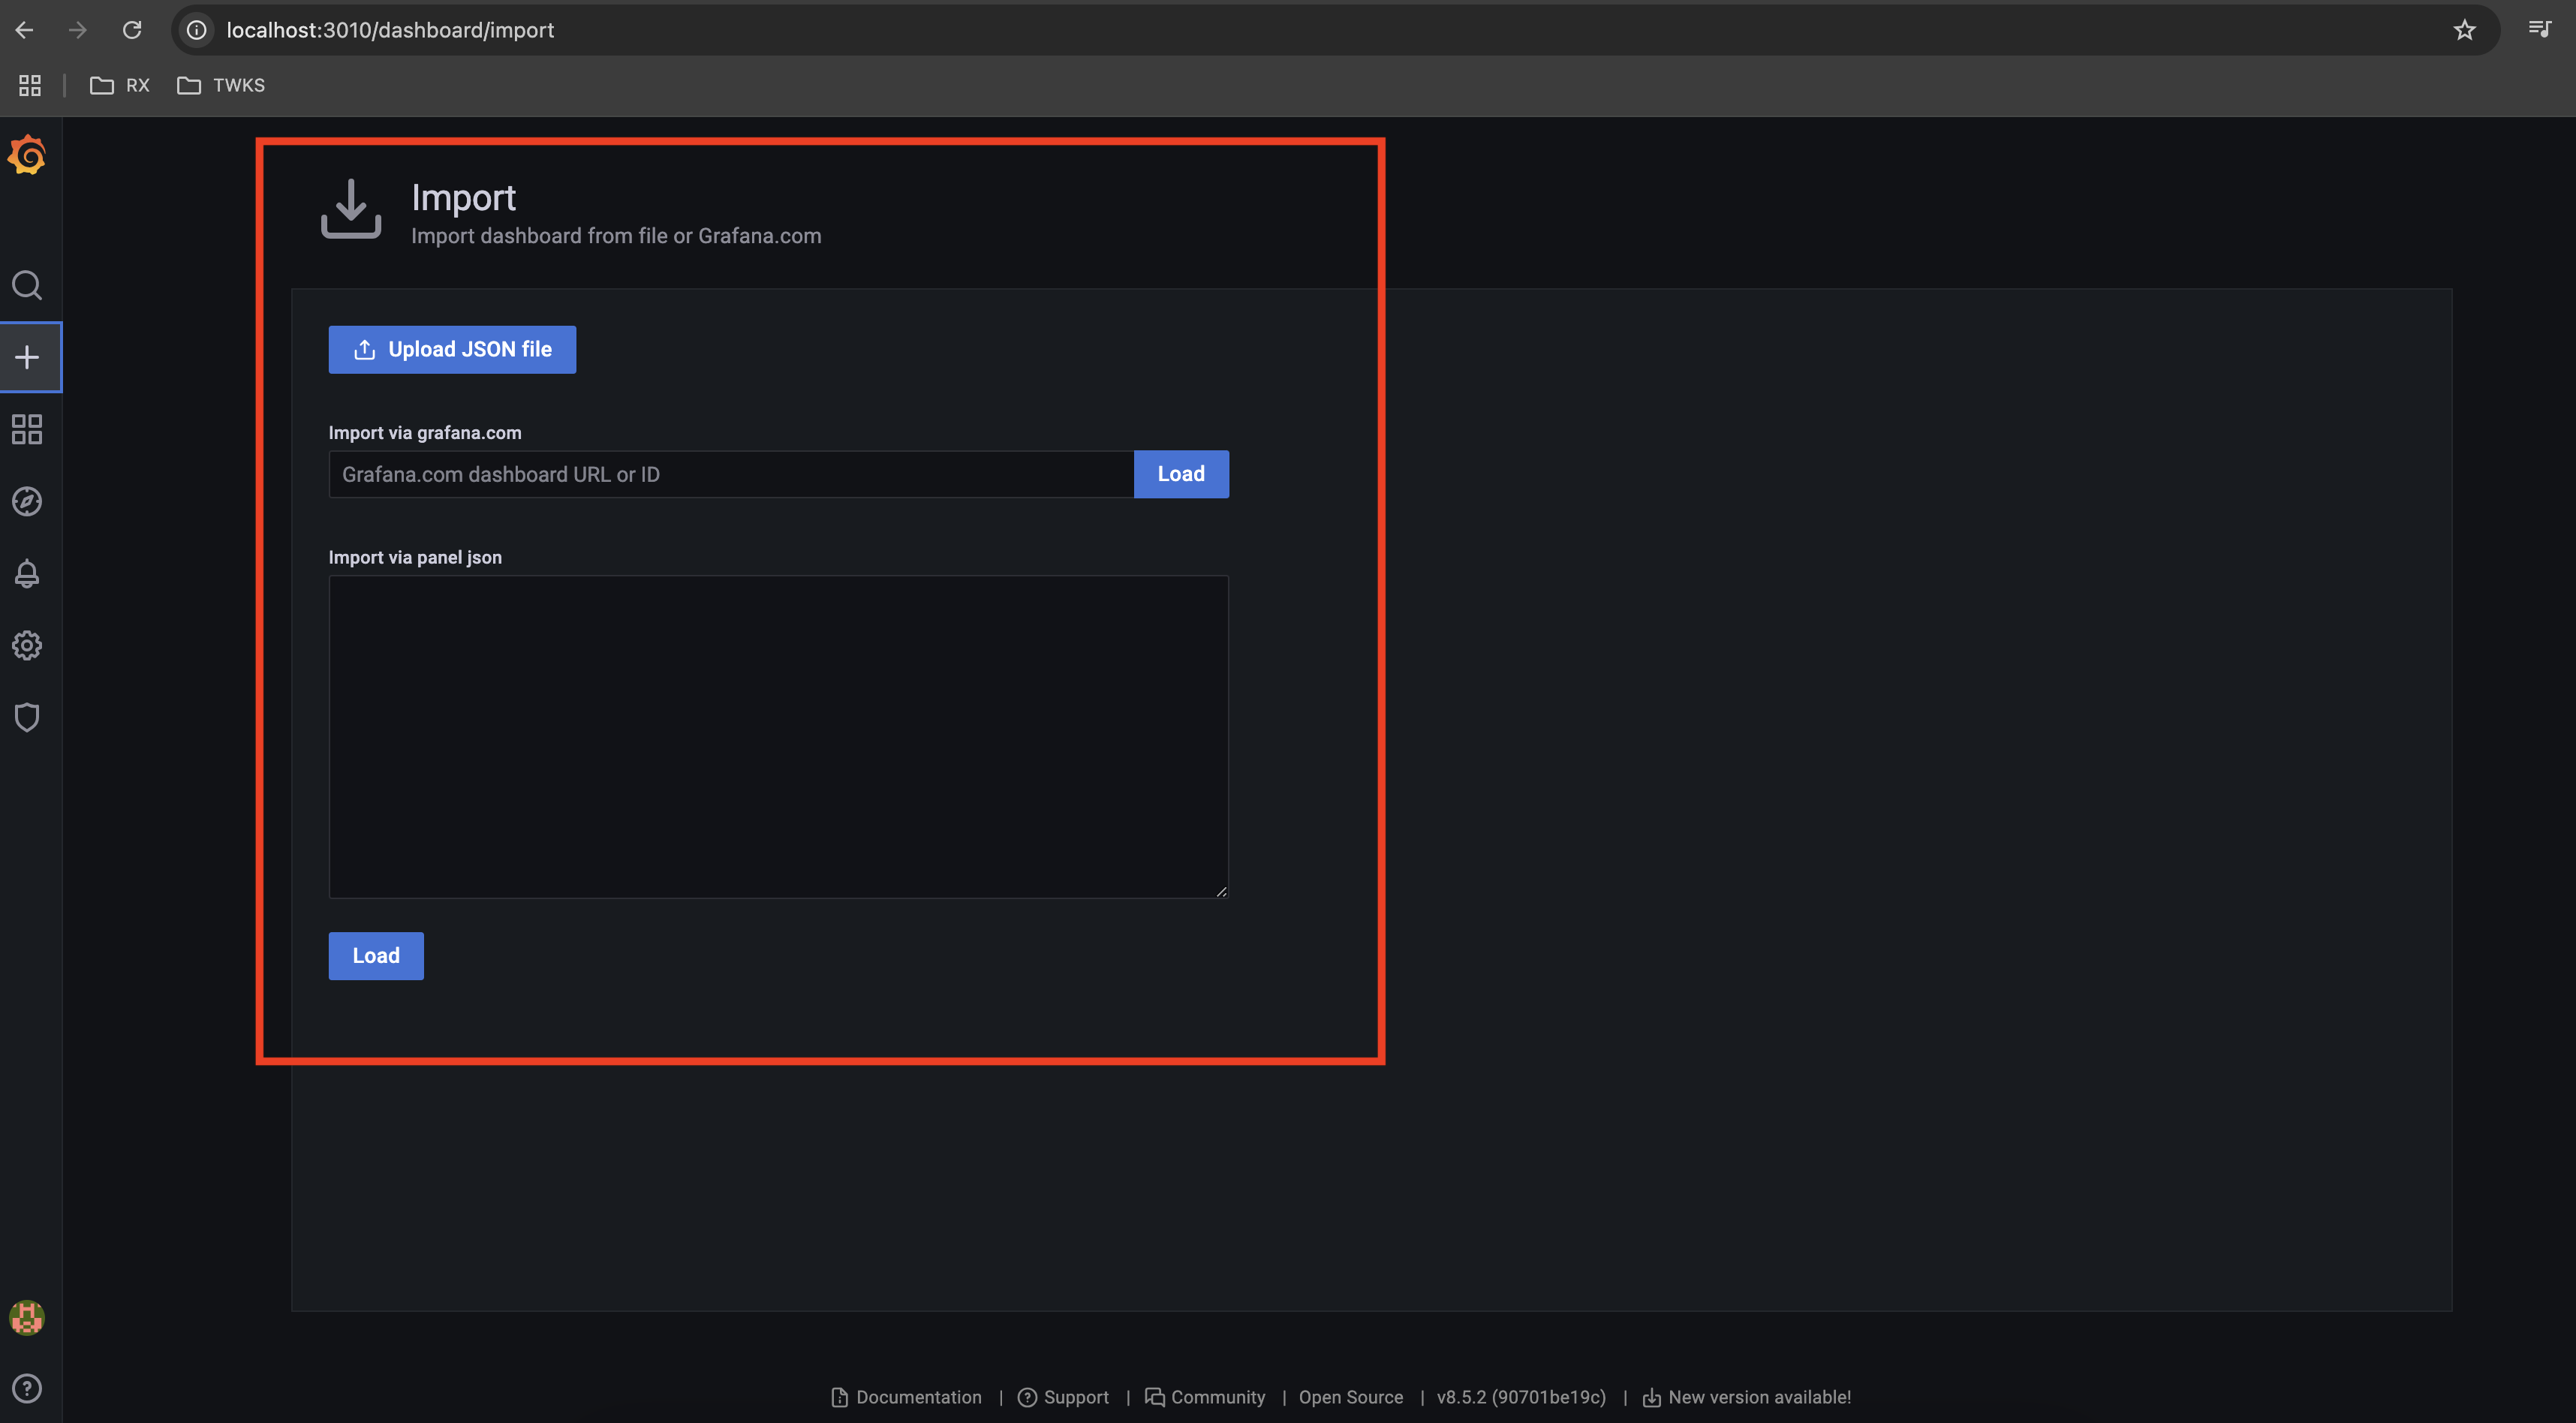Click the Explore compass icon
Viewport: 2576px width, 1423px height.
pyautogui.click(x=26, y=503)
